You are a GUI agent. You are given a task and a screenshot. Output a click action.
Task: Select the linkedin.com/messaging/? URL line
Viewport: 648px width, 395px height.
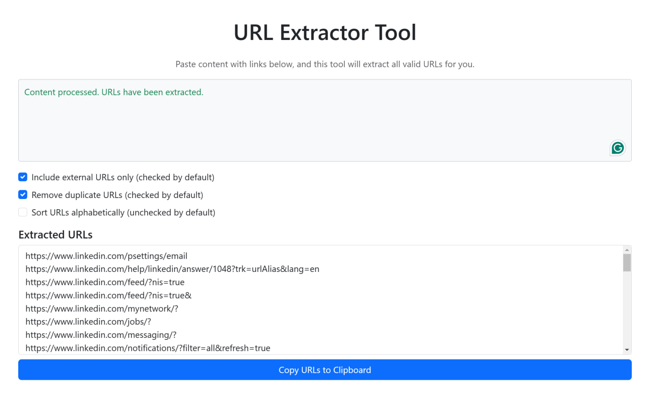pos(101,335)
